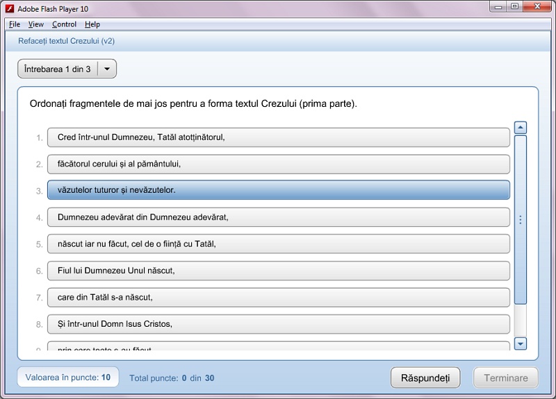
Task: Open the File menu
Action: (x=15, y=24)
